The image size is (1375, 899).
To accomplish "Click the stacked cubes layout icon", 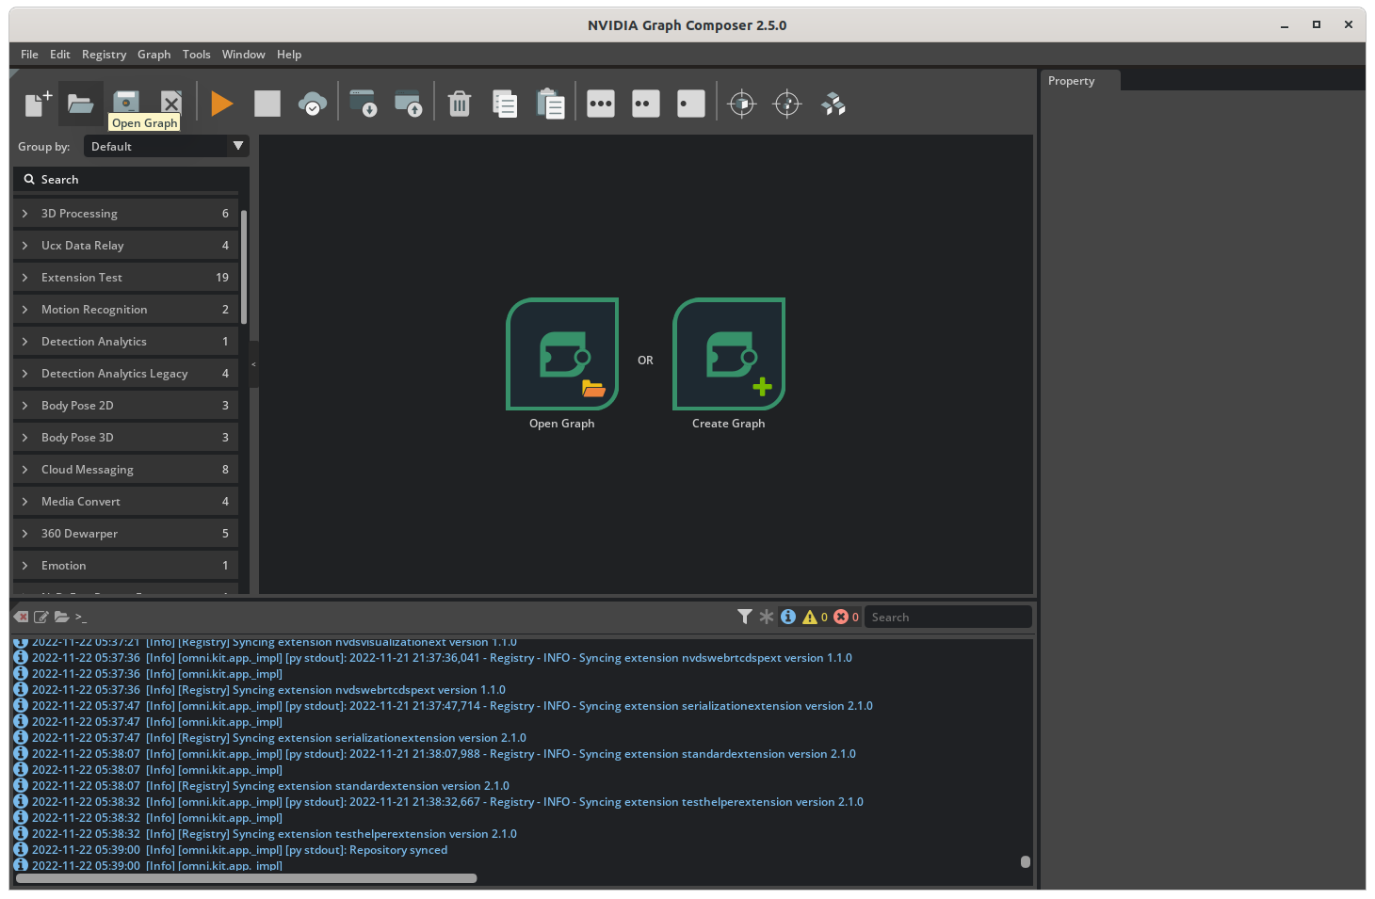I will click(x=833, y=104).
